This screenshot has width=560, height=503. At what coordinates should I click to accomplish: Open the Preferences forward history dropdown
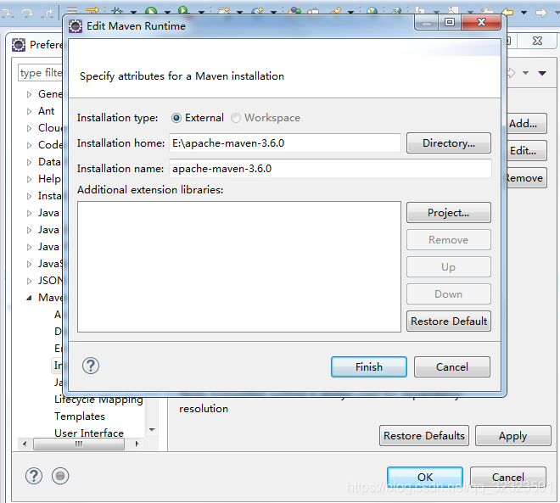(x=525, y=73)
